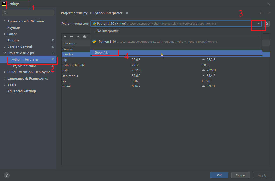The height and width of the screenshot is (181, 275).
Task: Click the forward navigation arrow
Action: [268, 13]
